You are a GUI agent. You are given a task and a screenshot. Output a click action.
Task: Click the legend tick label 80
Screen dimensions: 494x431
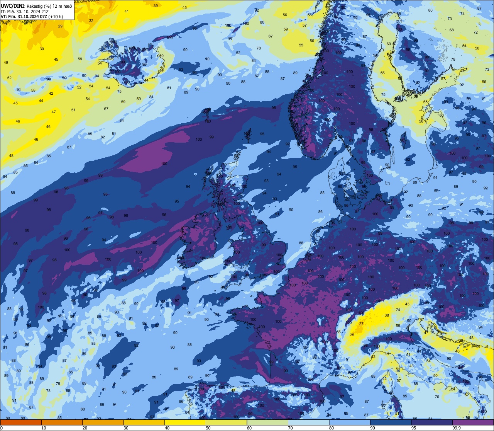(x=332, y=428)
